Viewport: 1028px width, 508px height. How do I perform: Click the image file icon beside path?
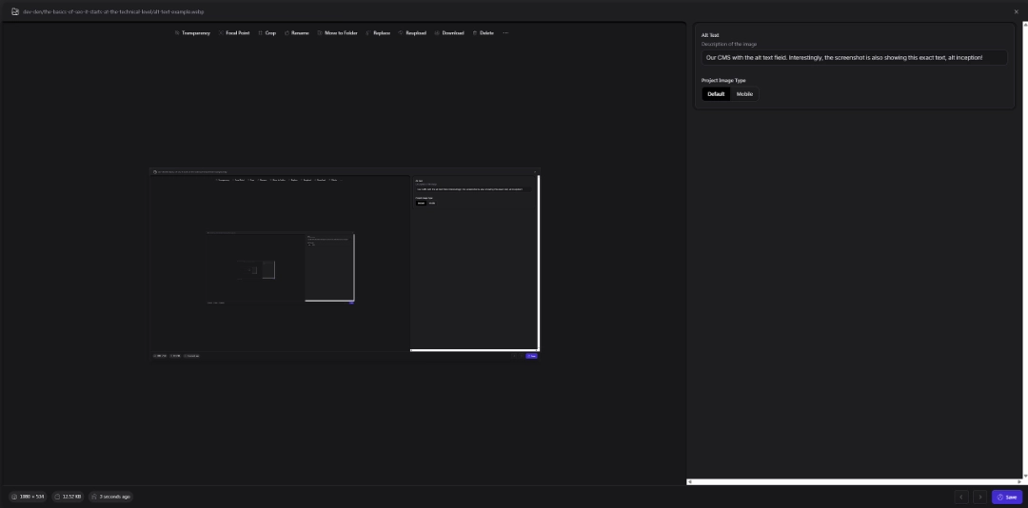point(15,11)
